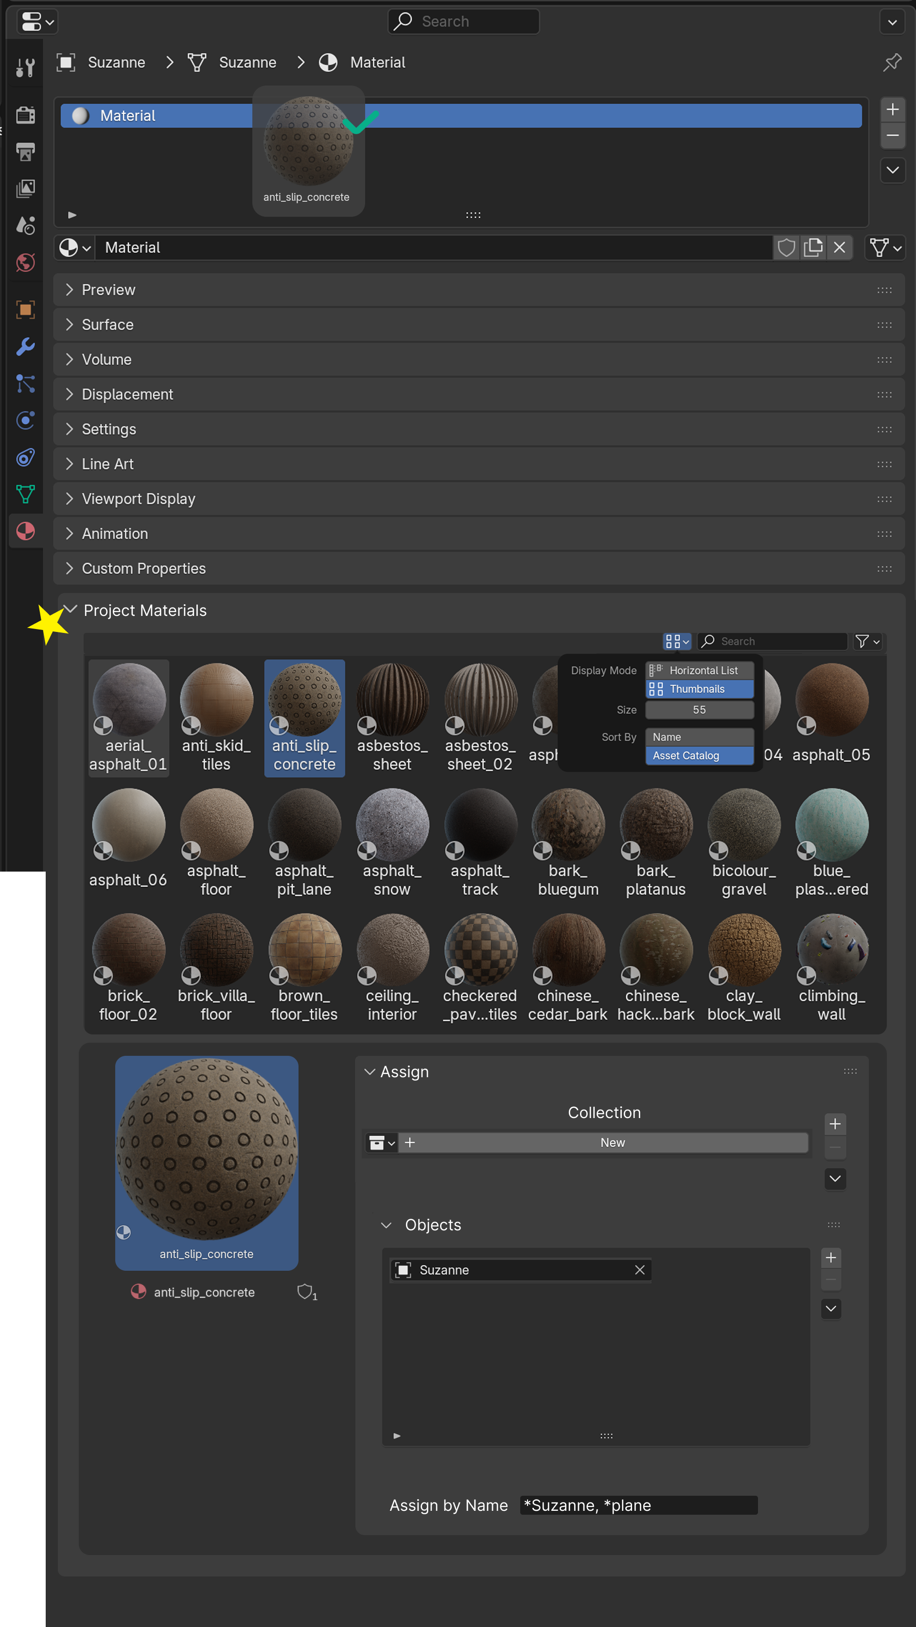Screen dimensions: 916x1627
Task: Open the Output properties tab
Action: (25, 152)
